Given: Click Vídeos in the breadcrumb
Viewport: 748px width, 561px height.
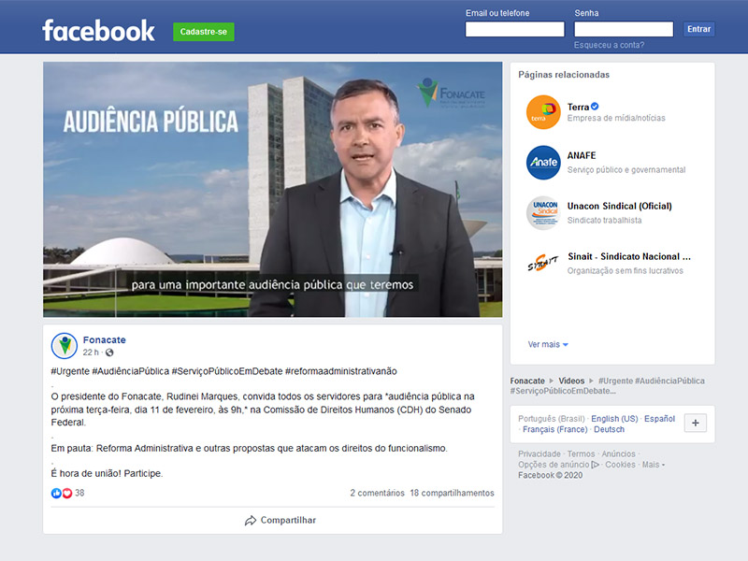Looking at the screenshot, I should click(x=571, y=381).
